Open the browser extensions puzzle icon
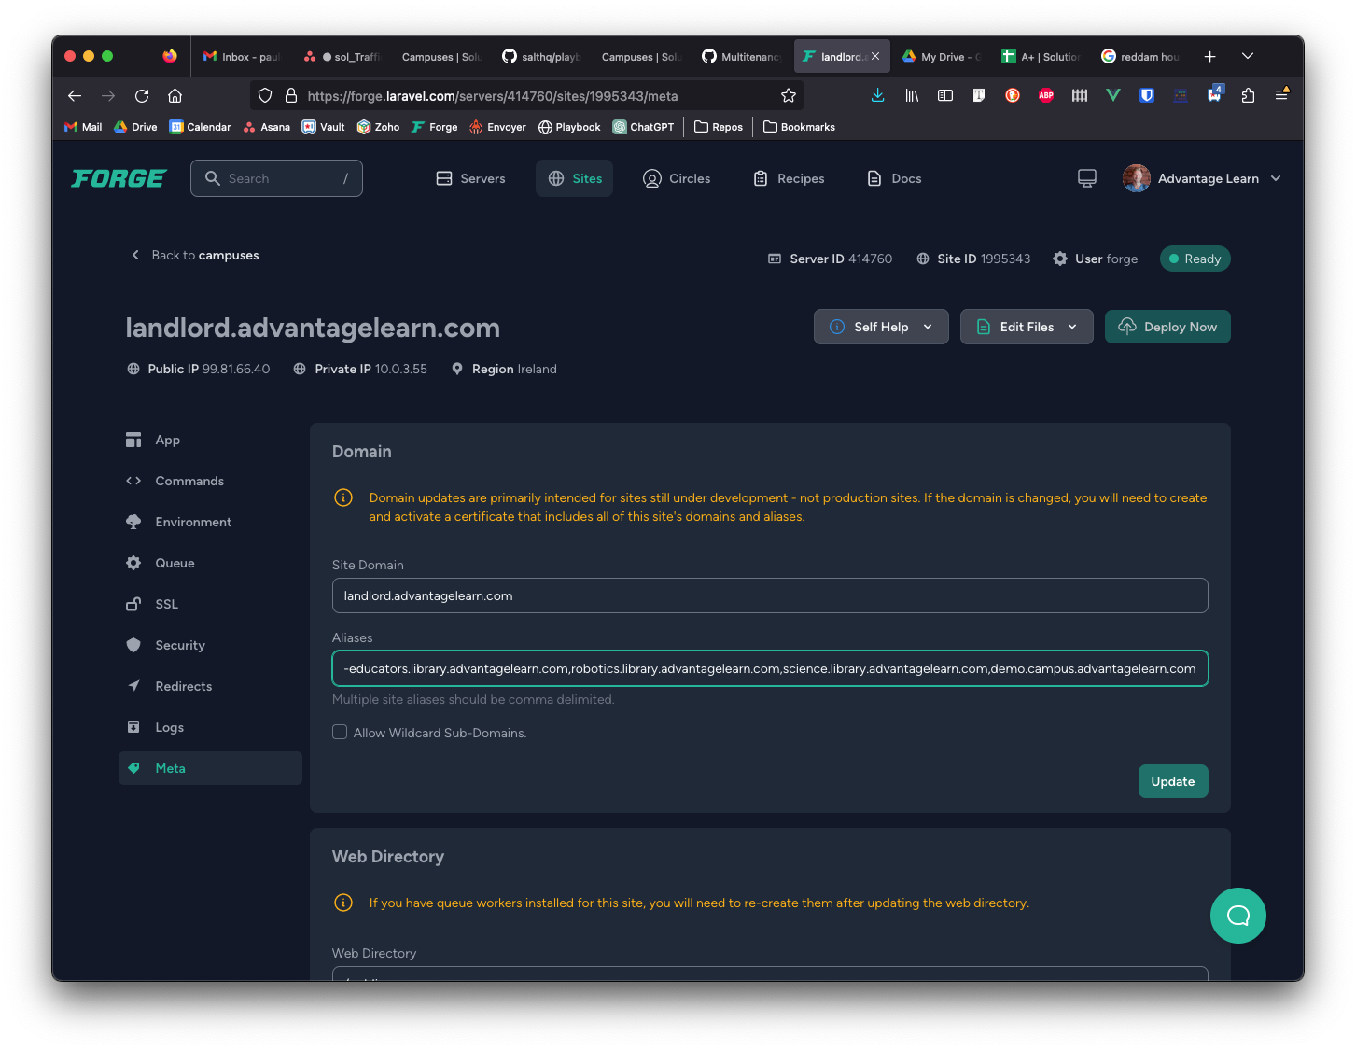 coord(1248,95)
